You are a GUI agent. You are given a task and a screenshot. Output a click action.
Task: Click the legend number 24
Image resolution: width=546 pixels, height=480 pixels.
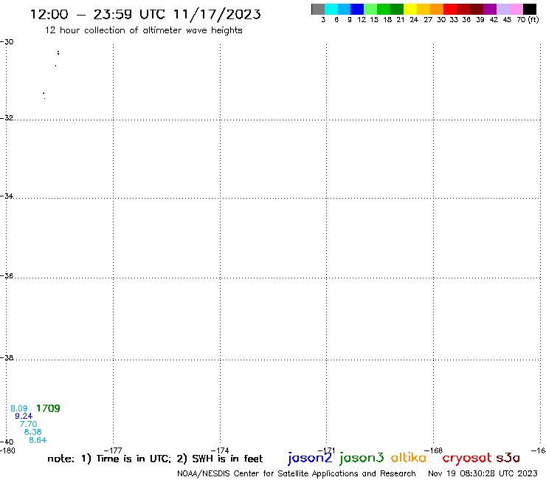414,20
